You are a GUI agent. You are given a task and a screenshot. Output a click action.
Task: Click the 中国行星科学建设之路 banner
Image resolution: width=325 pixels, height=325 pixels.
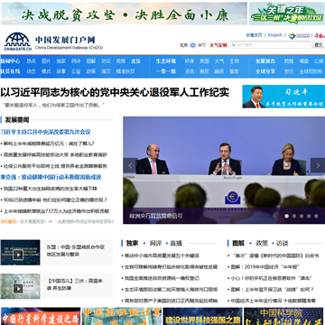41,316
